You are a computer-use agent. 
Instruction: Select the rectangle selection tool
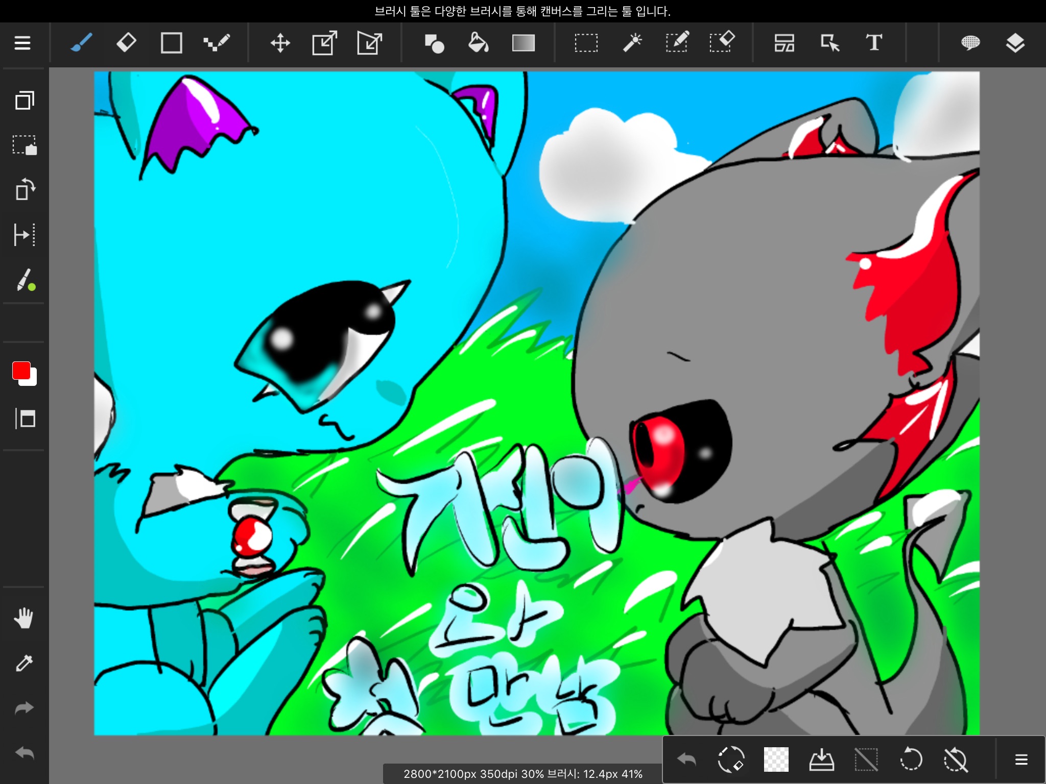click(586, 43)
